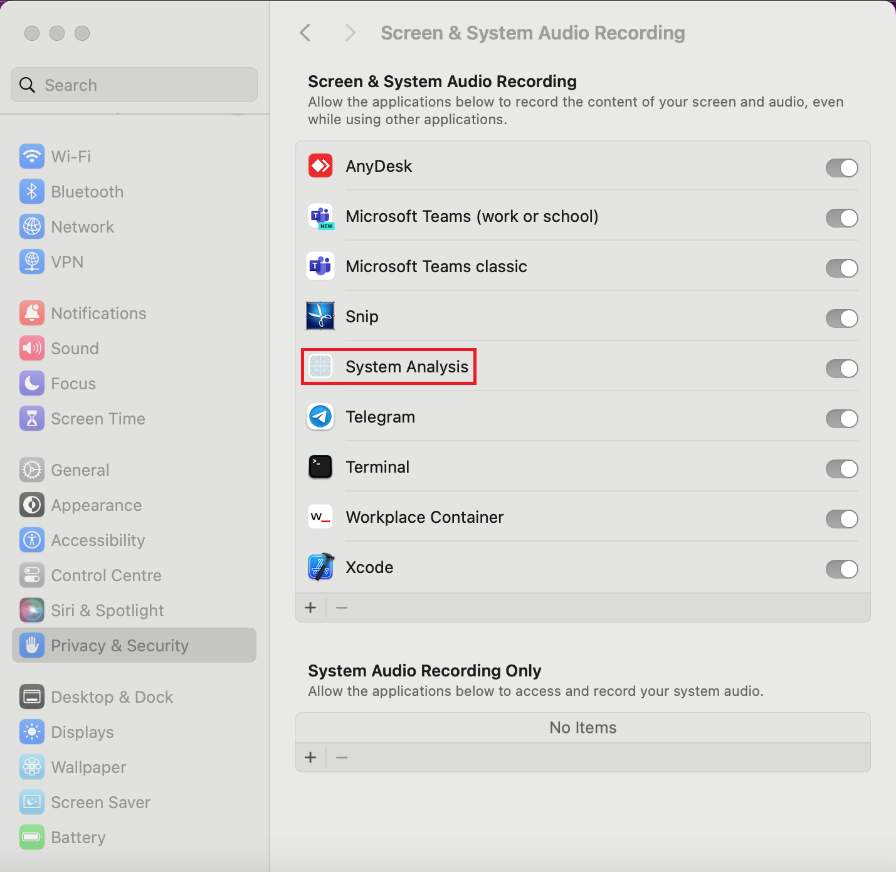Add app to System Audio Recording Only
Viewport: 896px width, 872px height.
pos(310,757)
